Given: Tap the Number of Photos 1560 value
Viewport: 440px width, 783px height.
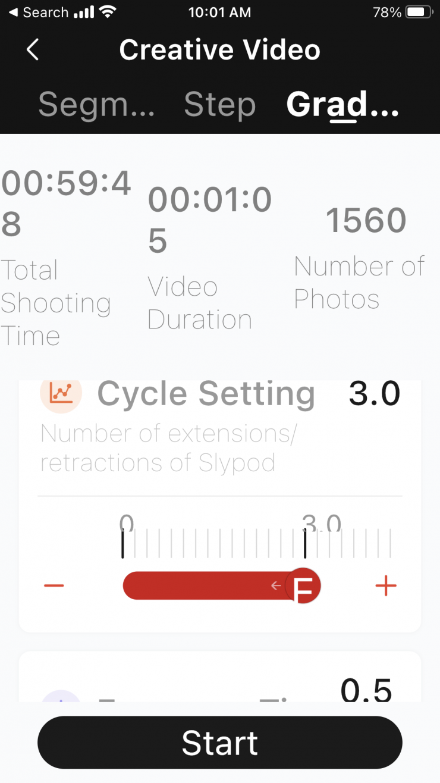Looking at the screenshot, I should 366,221.
